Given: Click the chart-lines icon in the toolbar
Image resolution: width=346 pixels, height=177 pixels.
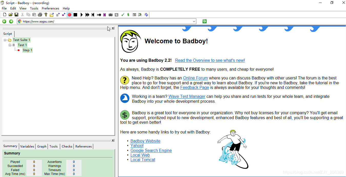Looking at the screenshot, I should pos(140,15).
